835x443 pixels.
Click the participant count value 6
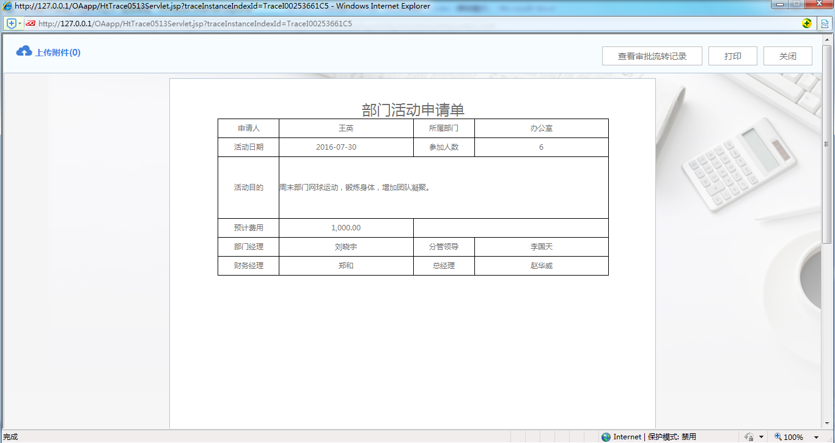coord(542,147)
